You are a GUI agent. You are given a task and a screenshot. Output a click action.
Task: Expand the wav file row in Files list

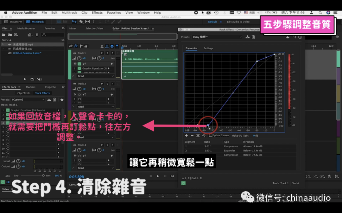(x=3, y=49)
